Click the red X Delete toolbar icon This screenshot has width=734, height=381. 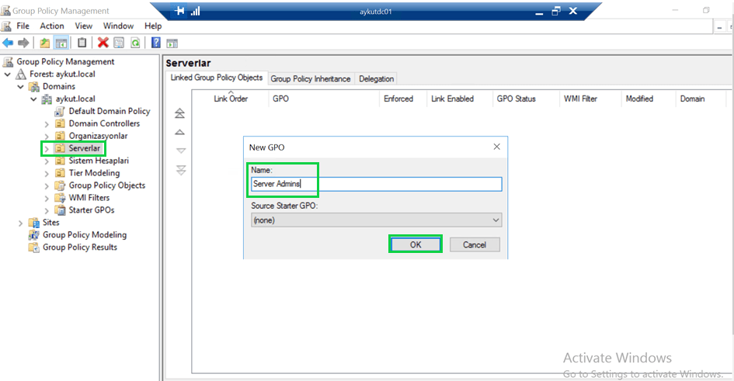click(103, 43)
